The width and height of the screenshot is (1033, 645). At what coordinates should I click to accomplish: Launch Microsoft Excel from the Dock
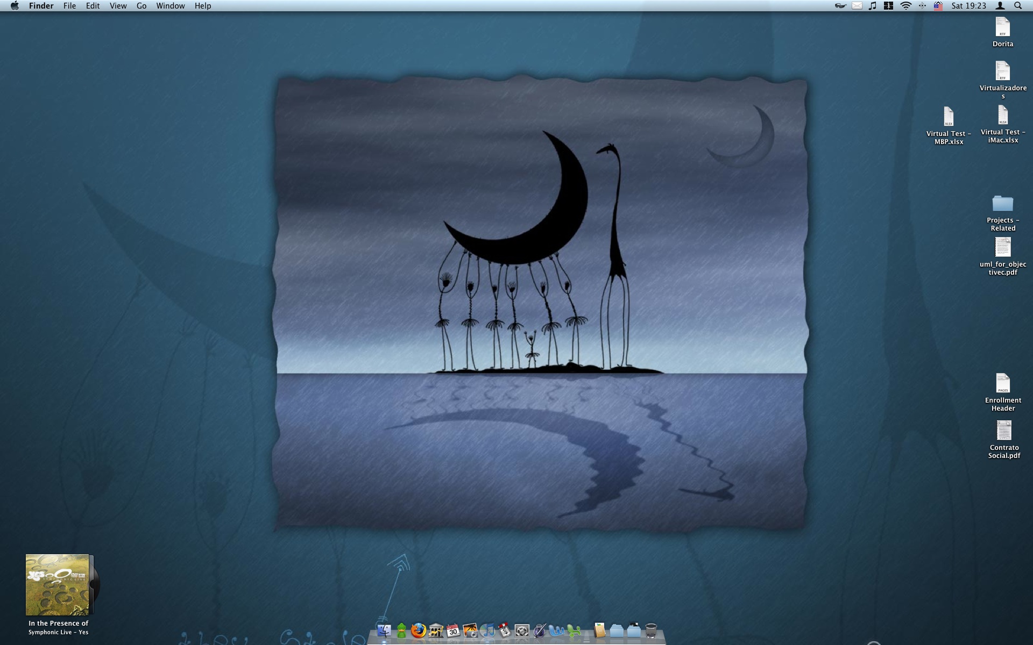[x=574, y=630]
